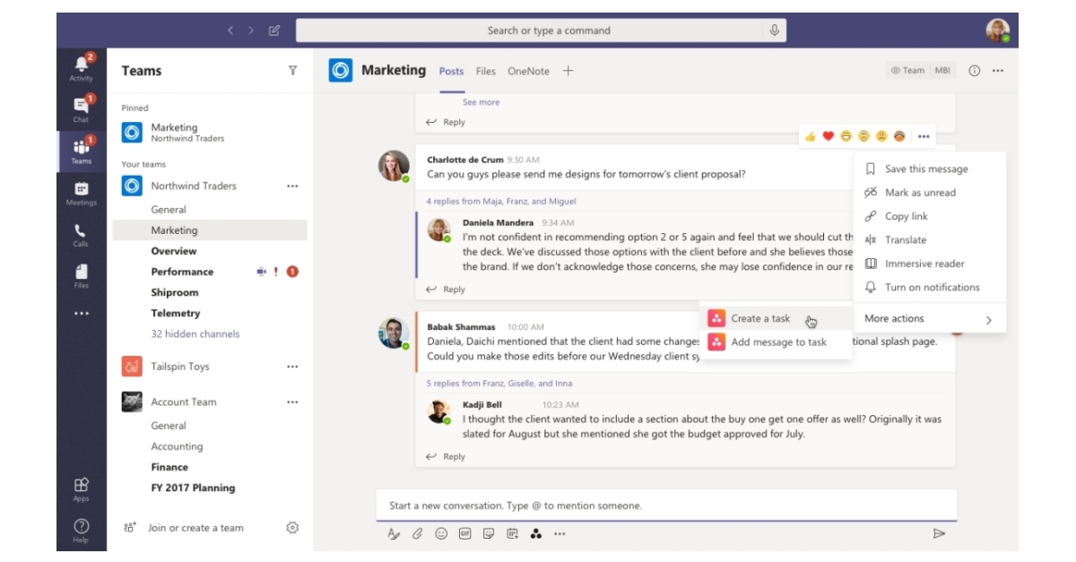Screen dimensions: 1076x562
Task: Switch to the Files tab
Action: (x=485, y=72)
